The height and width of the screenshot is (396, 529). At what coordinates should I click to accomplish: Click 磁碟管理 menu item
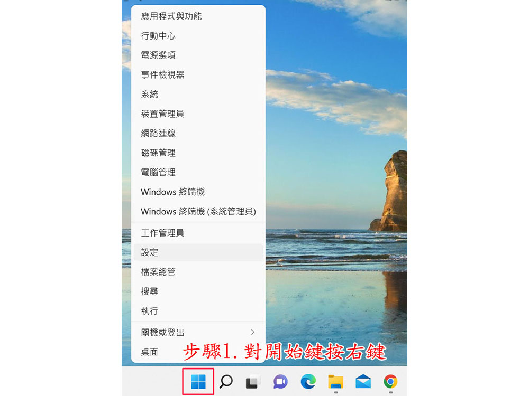click(x=158, y=153)
